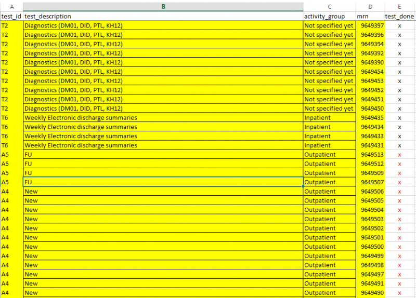Click the Outpatient cell beside mrn 9649500

(x=329, y=247)
